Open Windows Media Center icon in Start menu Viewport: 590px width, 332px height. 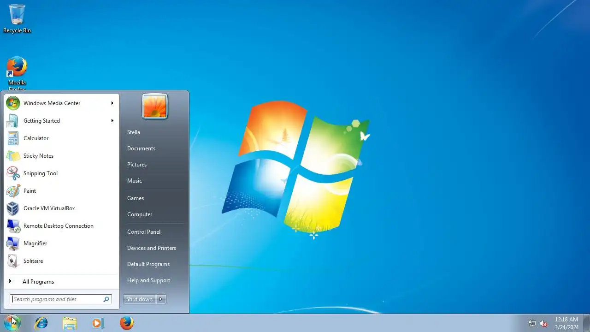coord(13,103)
